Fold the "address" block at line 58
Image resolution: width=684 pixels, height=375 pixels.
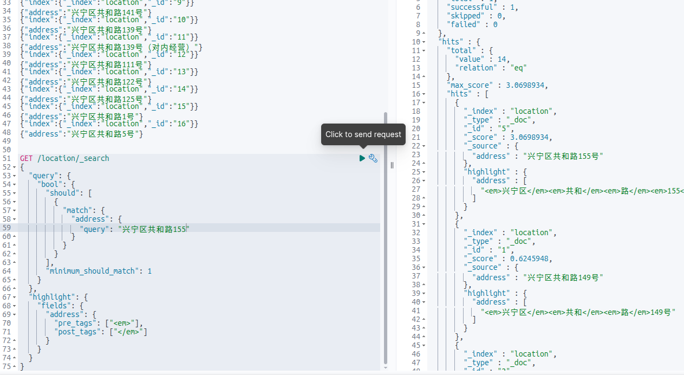[14, 219]
